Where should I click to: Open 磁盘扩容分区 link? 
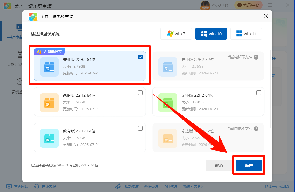click(x=194, y=186)
